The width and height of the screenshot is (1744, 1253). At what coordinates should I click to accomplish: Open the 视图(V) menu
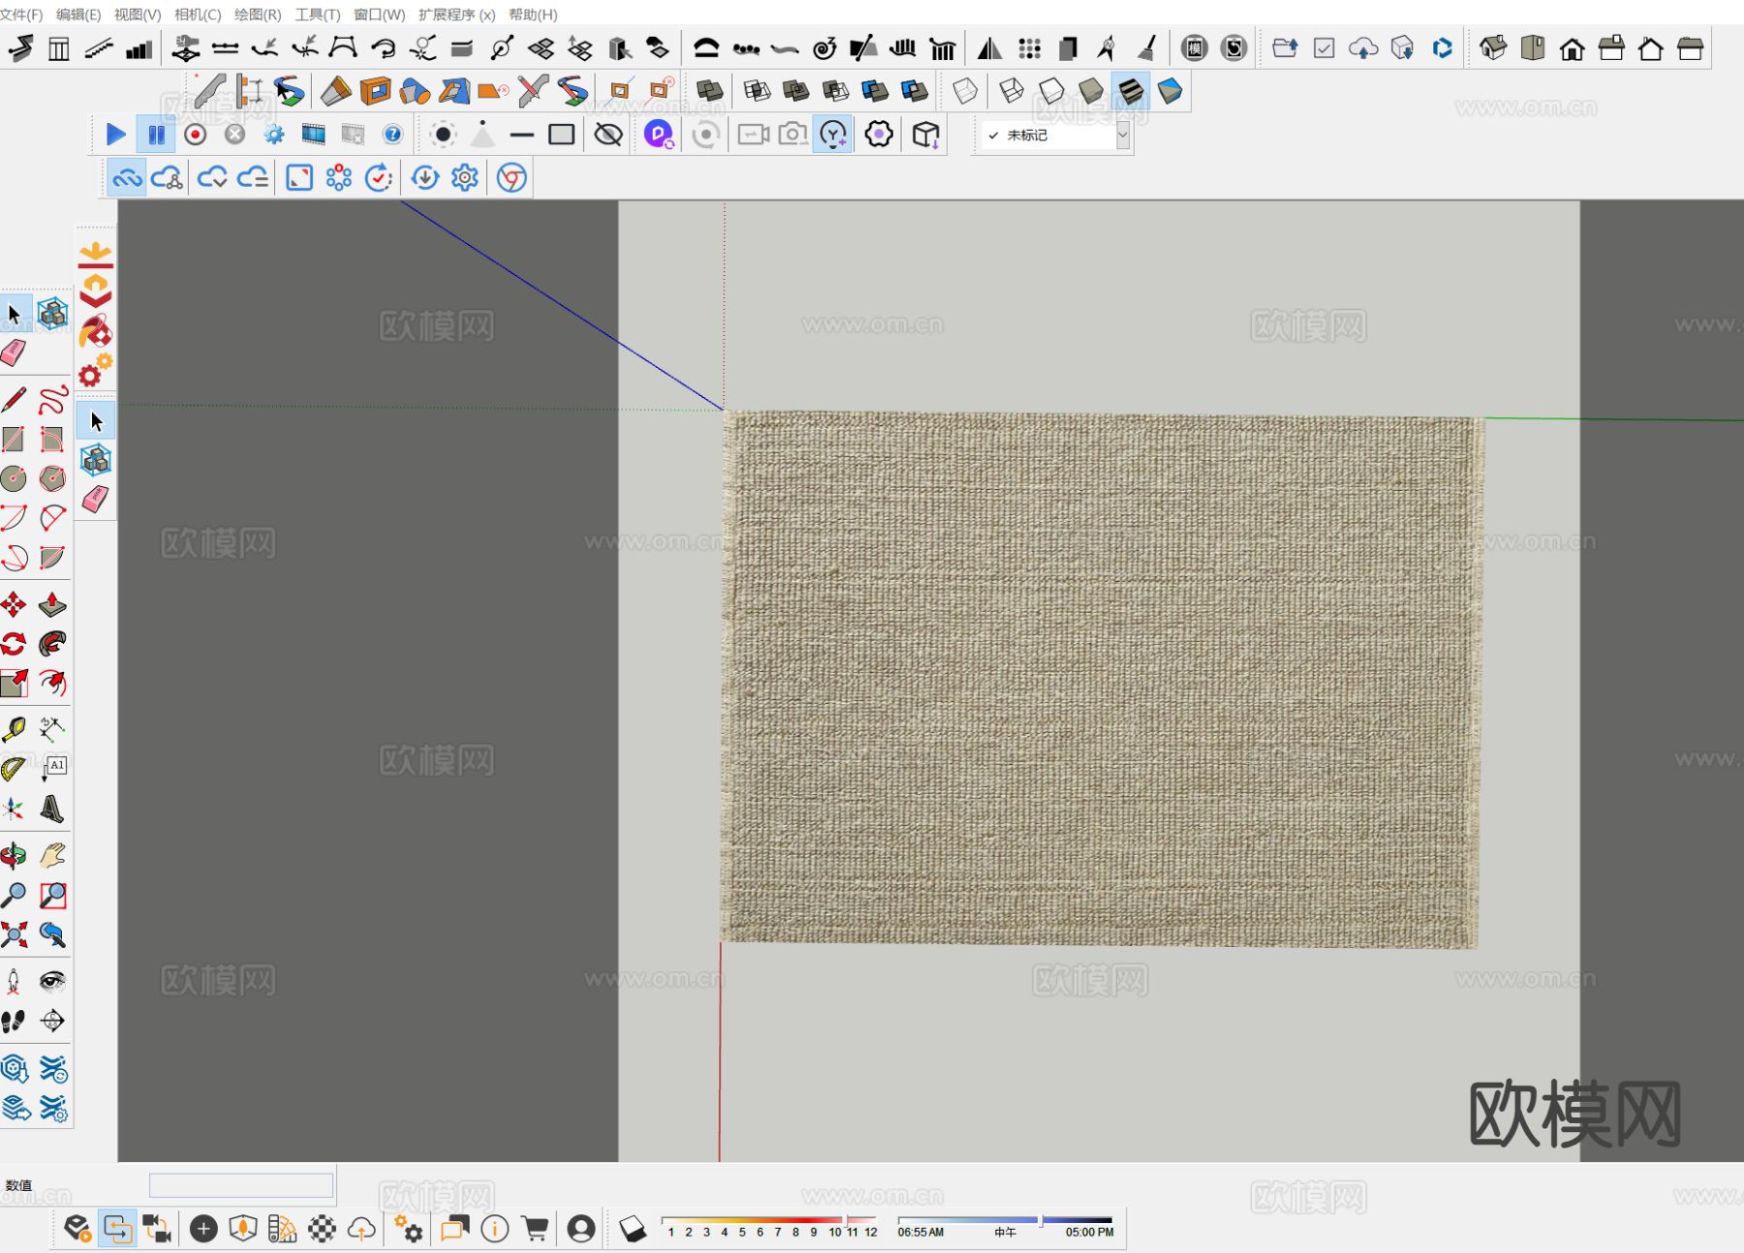pyautogui.click(x=138, y=15)
